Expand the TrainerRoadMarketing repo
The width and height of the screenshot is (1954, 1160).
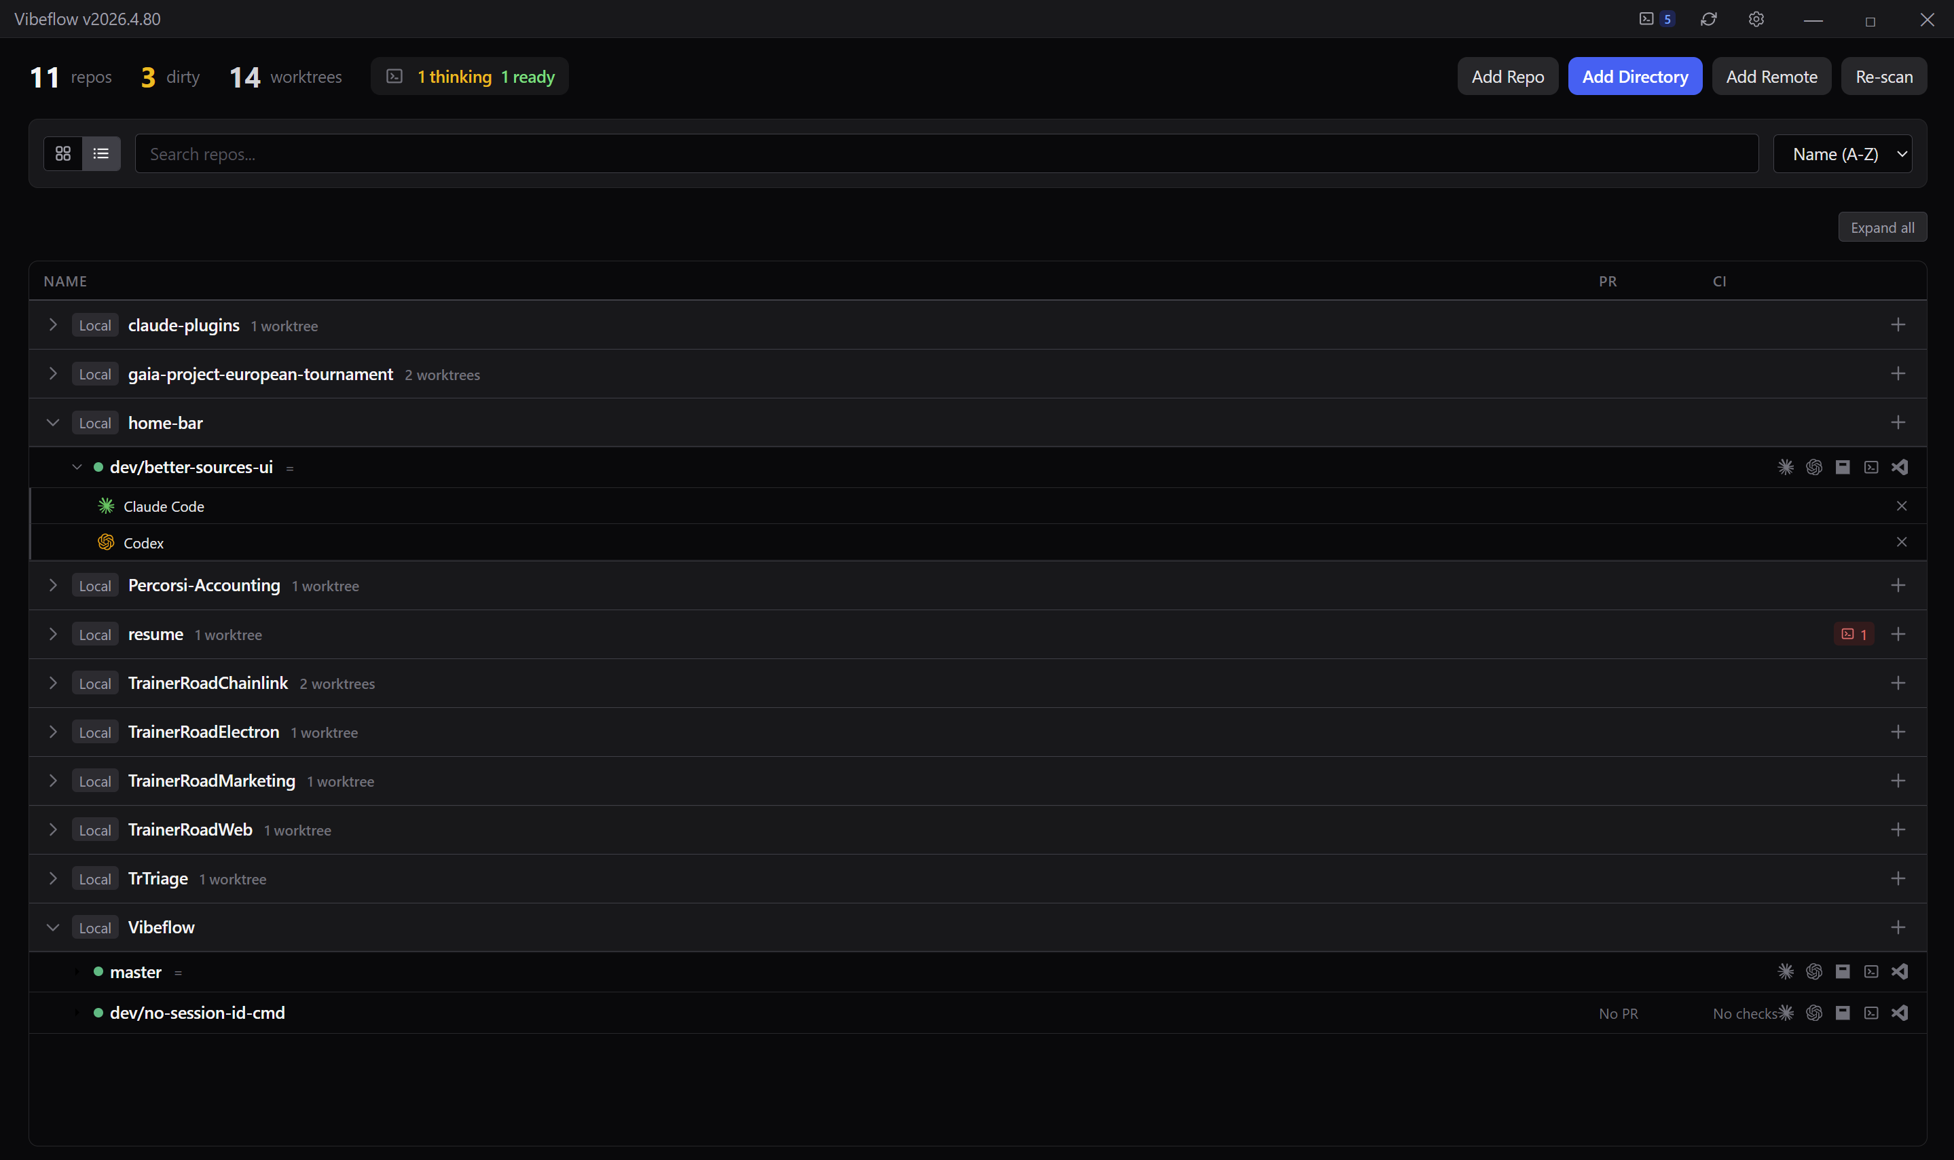pyautogui.click(x=53, y=781)
